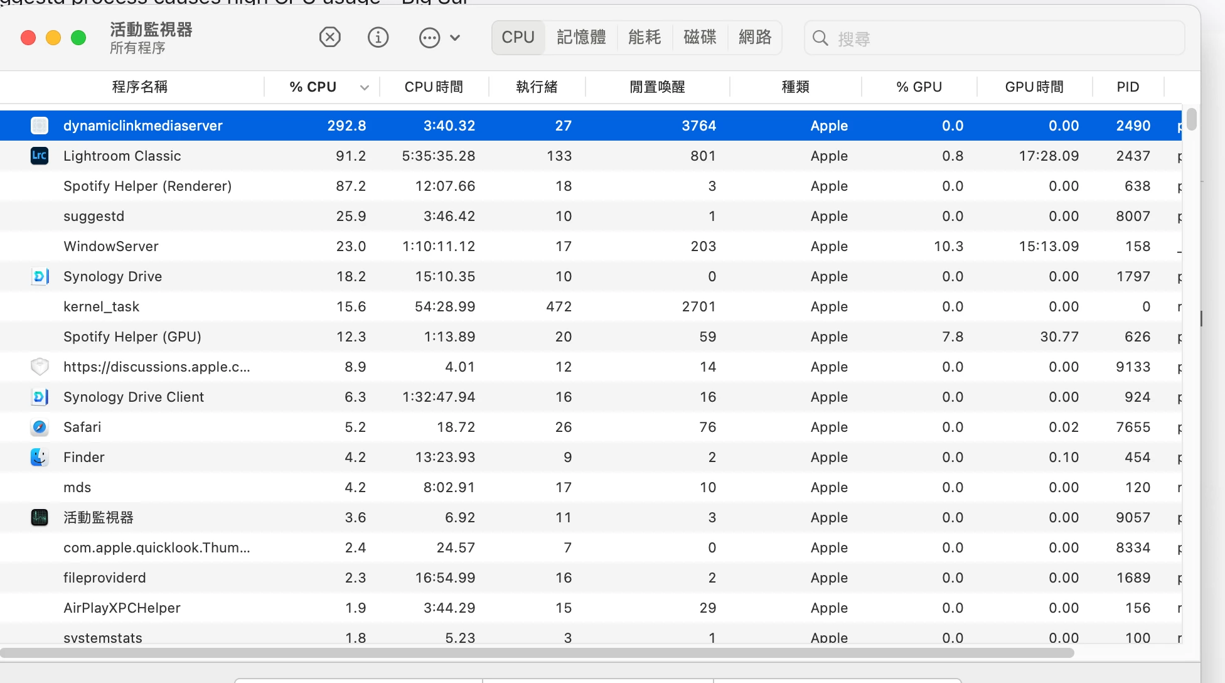Click the stop process X icon
Image resolution: width=1225 pixels, height=683 pixels.
pos(329,38)
